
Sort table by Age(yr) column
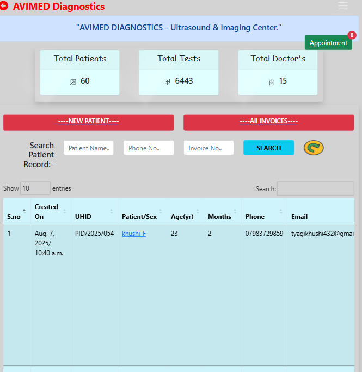197,211
